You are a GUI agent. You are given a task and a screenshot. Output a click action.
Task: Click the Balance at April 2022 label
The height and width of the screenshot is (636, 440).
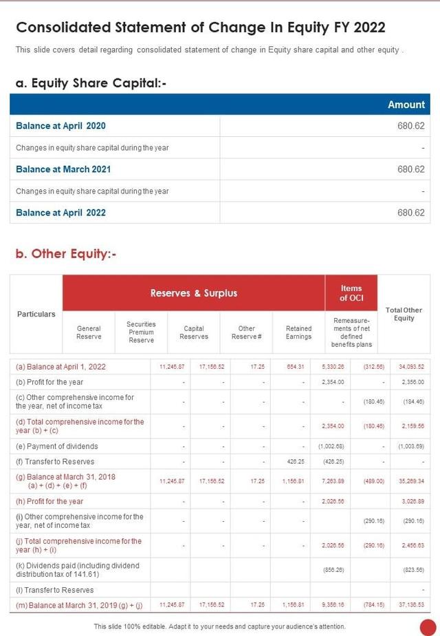(60, 213)
